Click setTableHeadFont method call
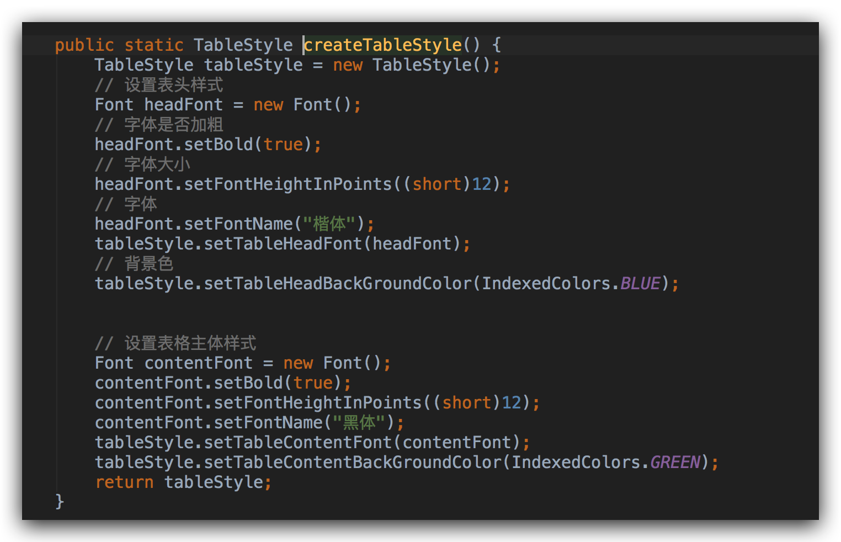This screenshot has height=542, width=841. click(283, 243)
